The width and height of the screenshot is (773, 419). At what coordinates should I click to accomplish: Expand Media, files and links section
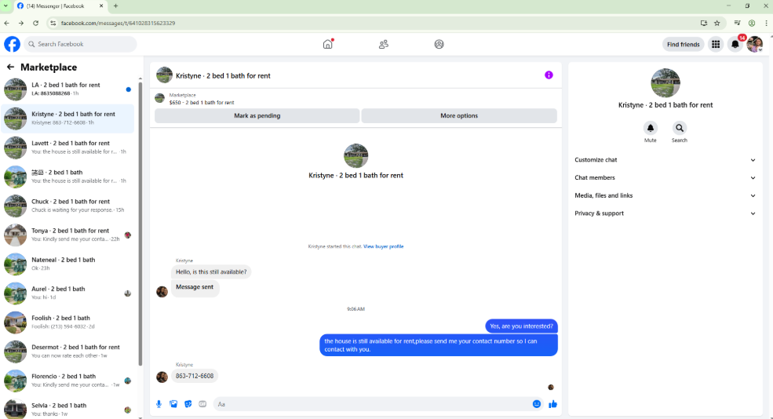click(x=665, y=195)
